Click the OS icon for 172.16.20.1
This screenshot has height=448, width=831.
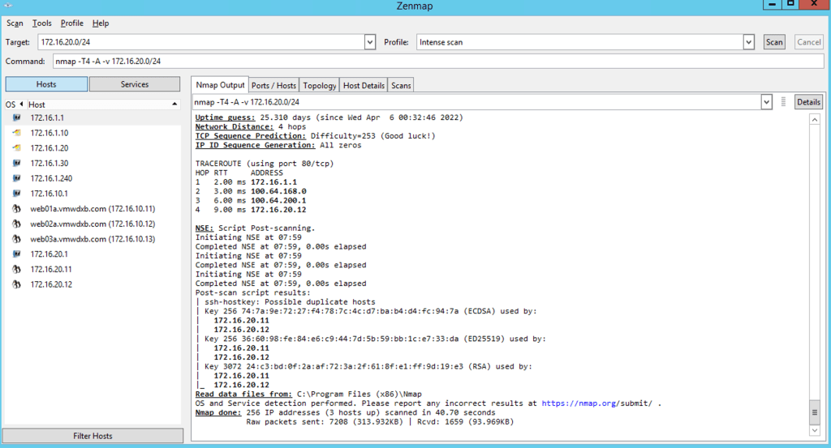(15, 254)
